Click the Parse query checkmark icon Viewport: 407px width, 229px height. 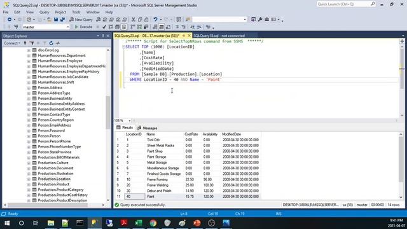click(x=104, y=27)
